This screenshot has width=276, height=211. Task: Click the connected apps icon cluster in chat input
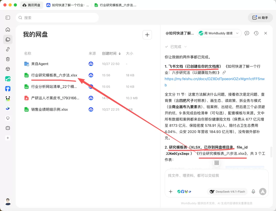coord(184,192)
